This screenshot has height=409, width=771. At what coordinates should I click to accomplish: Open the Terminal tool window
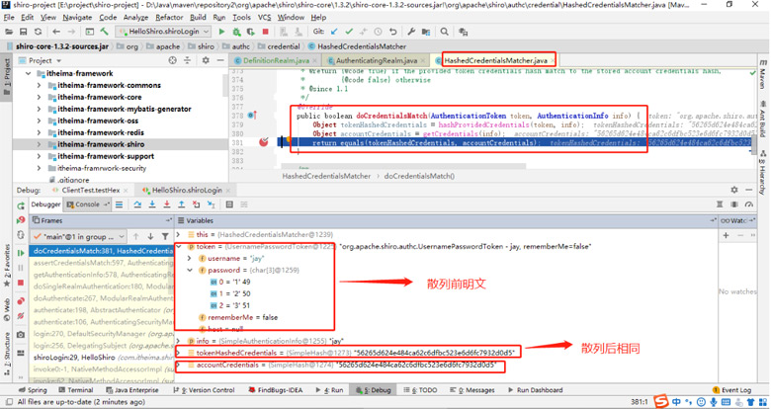[76, 390]
